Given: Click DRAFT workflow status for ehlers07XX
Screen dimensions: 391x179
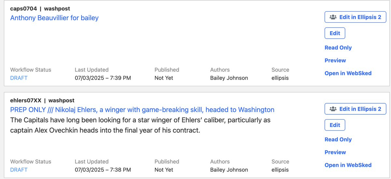Looking at the screenshot, I should [x=19, y=170].
